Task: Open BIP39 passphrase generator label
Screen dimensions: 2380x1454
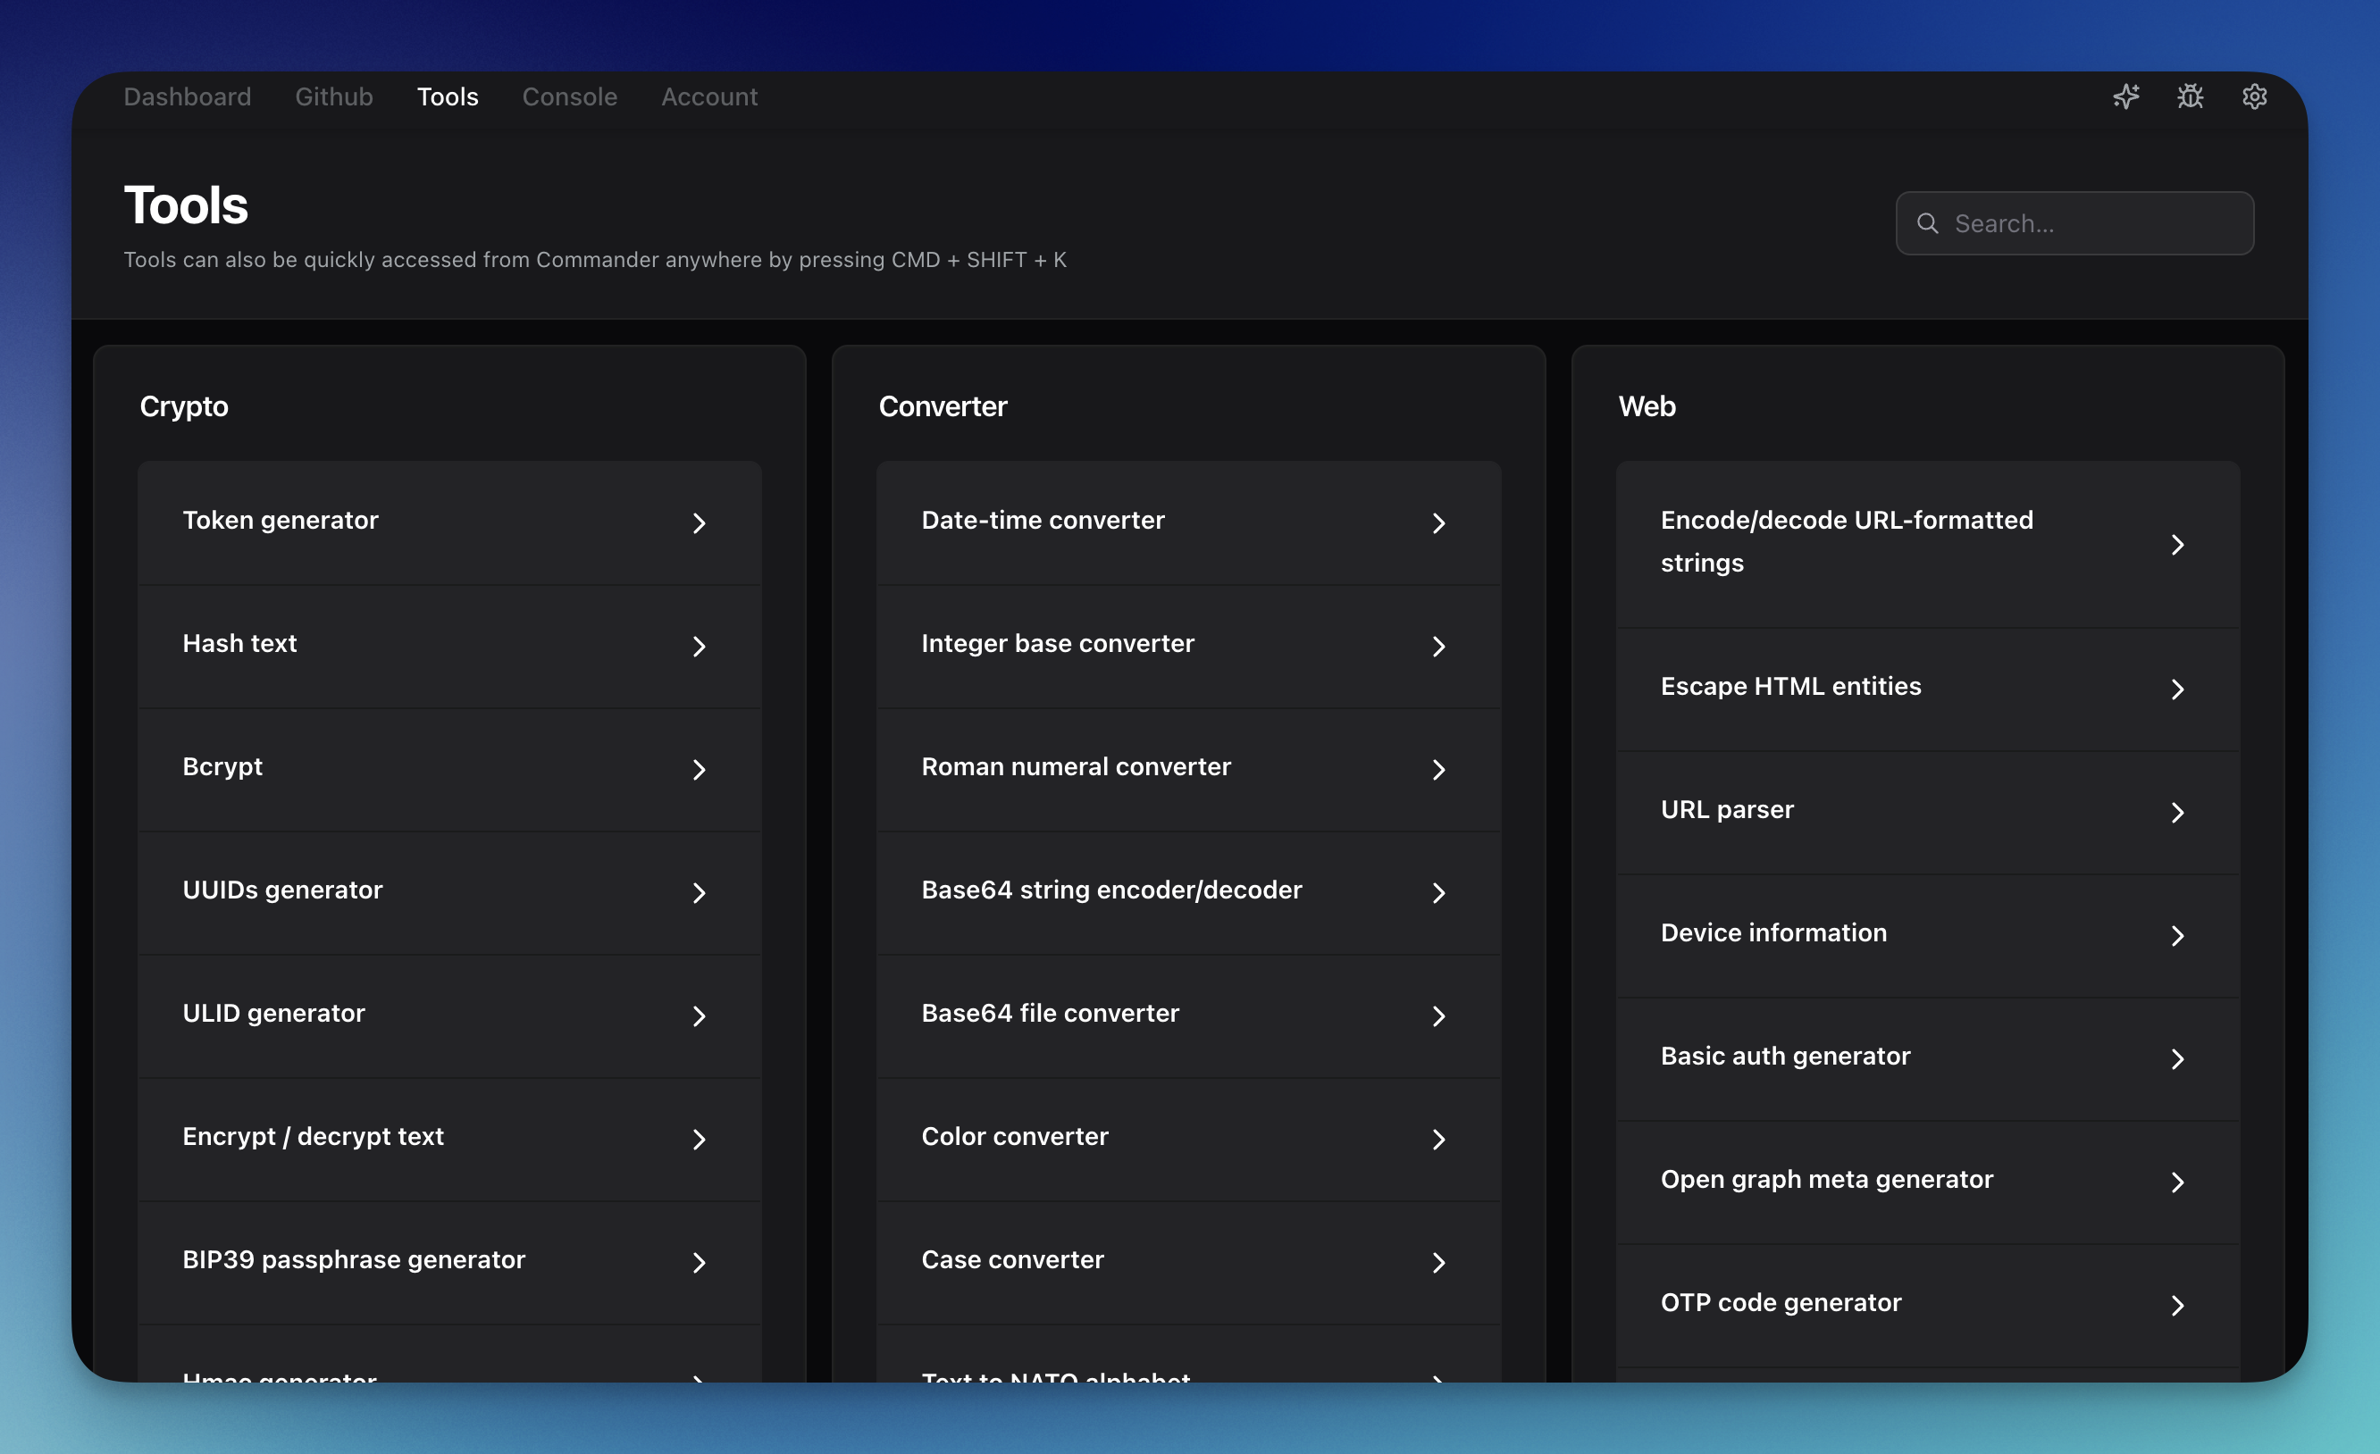Action: click(x=354, y=1260)
